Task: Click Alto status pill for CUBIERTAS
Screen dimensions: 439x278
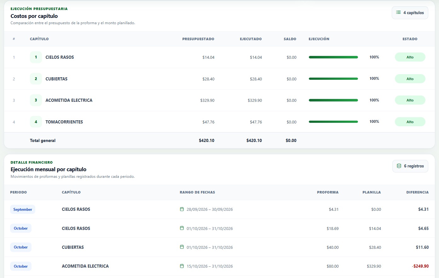Action: point(410,79)
